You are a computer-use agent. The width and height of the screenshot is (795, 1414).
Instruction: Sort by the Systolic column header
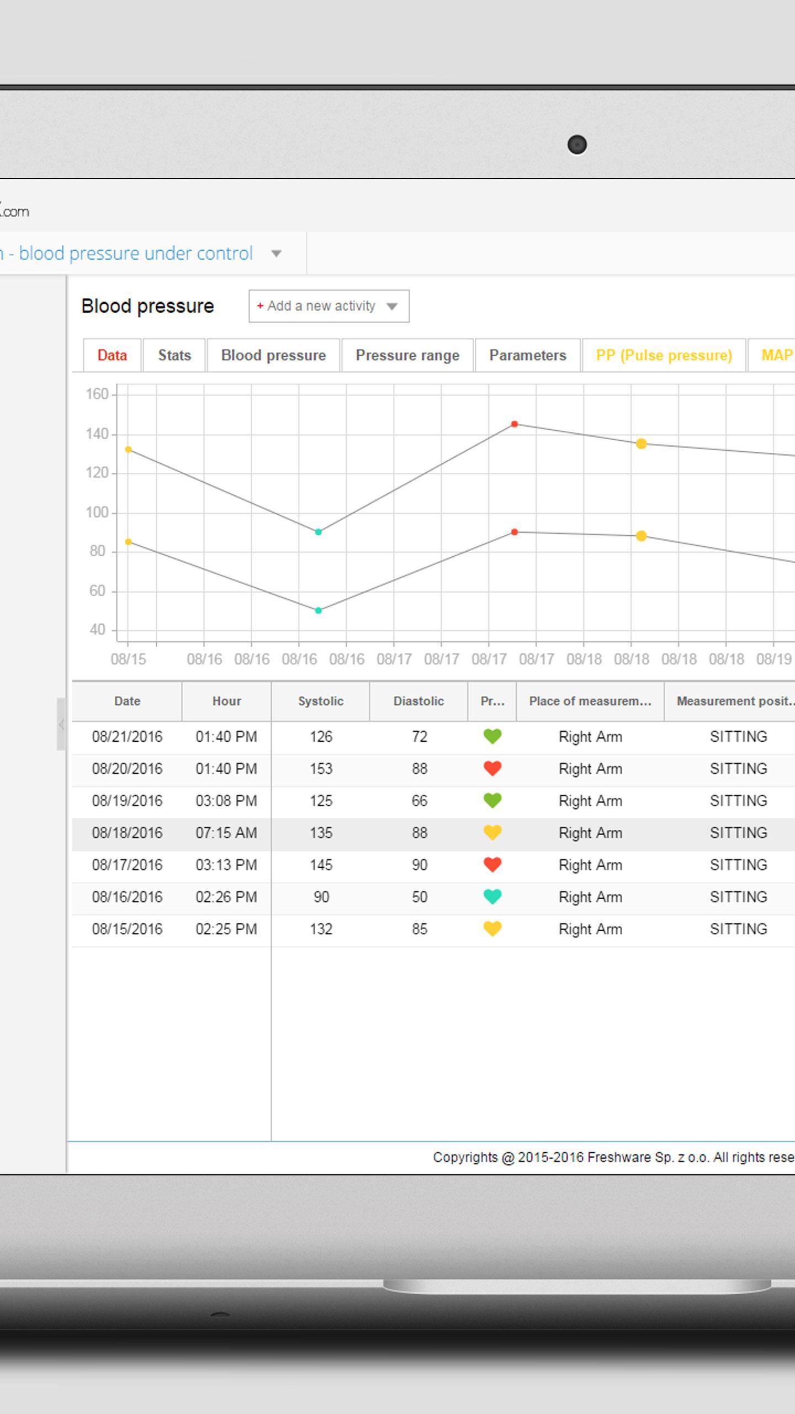click(x=321, y=701)
